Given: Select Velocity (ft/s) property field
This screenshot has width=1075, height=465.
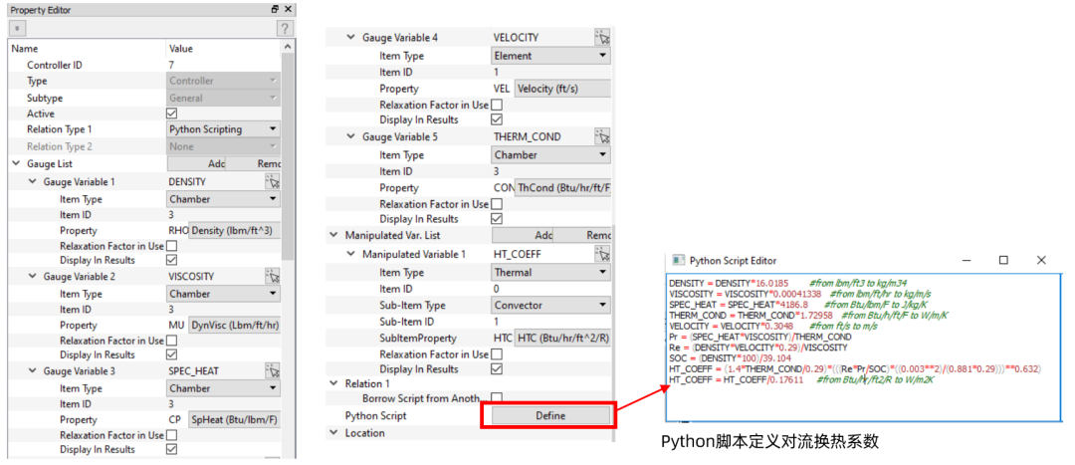Looking at the screenshot, I should pos(562,89).
